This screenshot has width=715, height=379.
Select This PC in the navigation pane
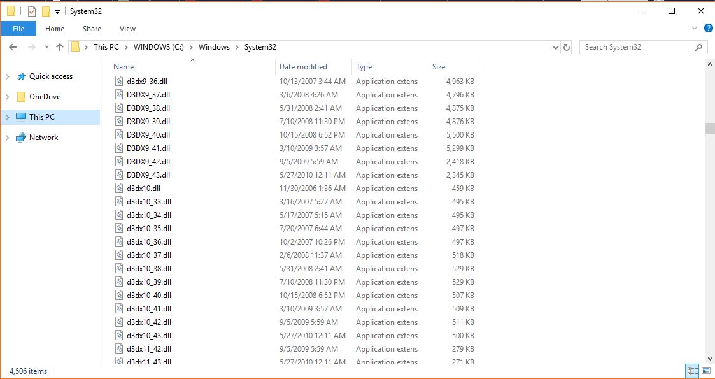41,117
